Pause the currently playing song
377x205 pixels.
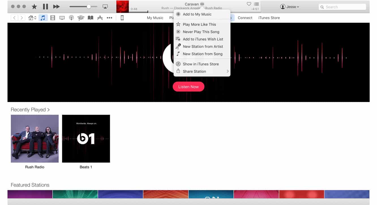click(x=45, y=7)
